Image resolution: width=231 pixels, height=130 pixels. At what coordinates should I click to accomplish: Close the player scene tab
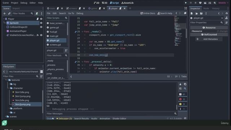125,8
